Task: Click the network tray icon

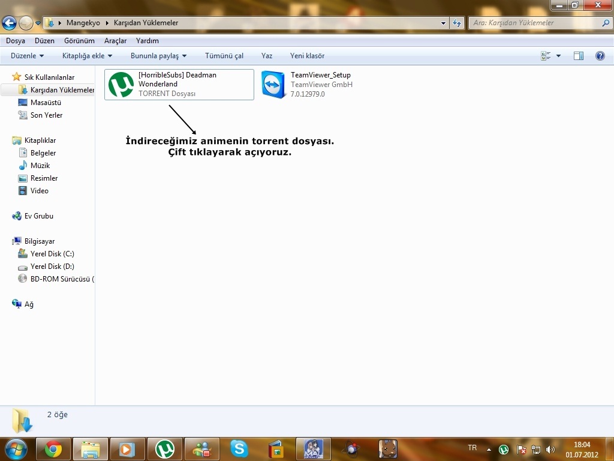Action: (535, 450)
